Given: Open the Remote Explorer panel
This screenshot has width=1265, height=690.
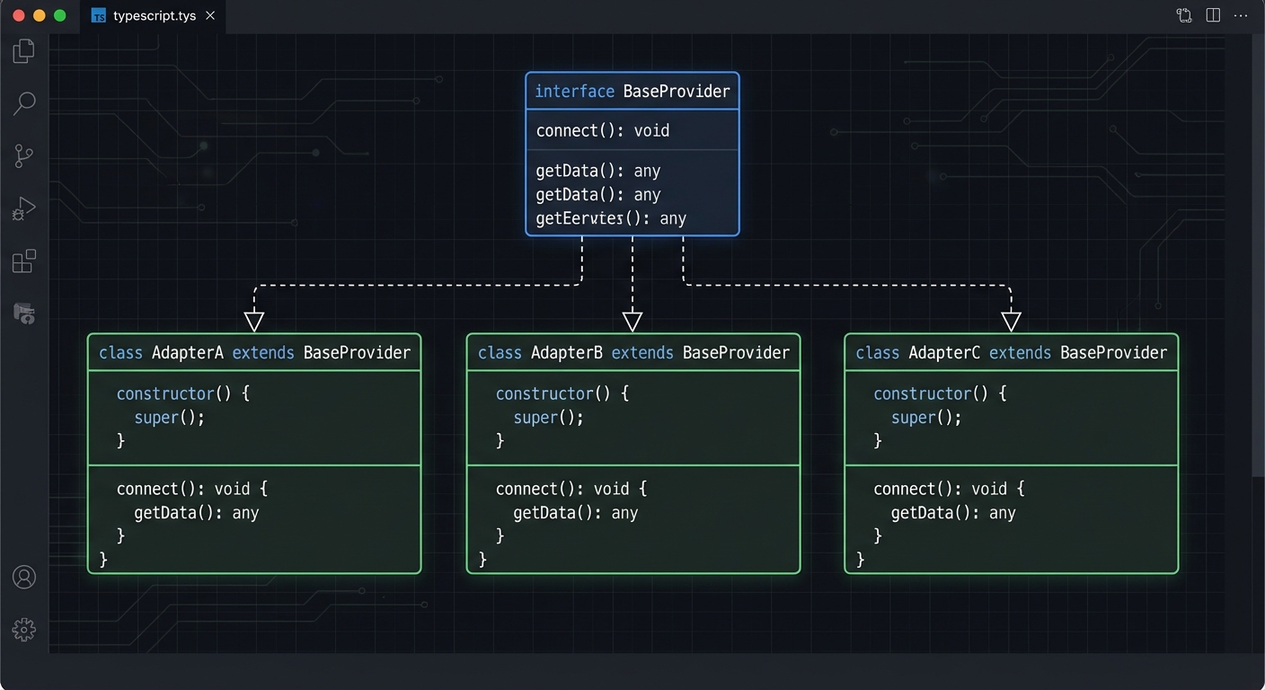Looking at the screenshot, I should [23, 313].
